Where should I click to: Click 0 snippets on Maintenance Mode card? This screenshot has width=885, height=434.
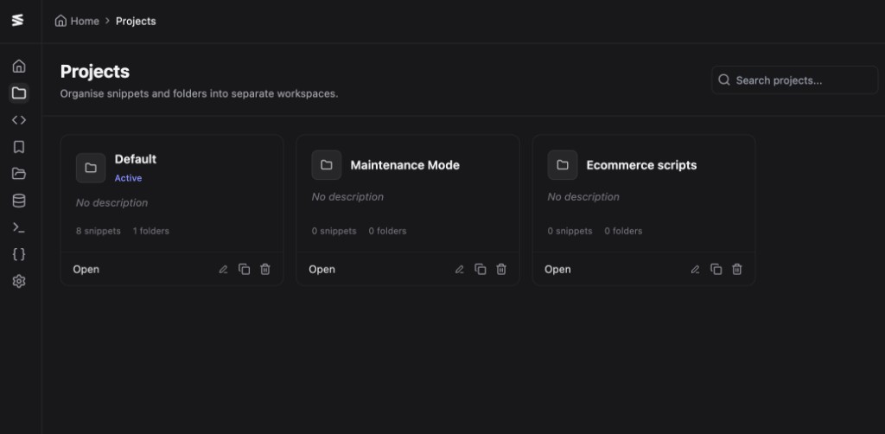(334, 231)
